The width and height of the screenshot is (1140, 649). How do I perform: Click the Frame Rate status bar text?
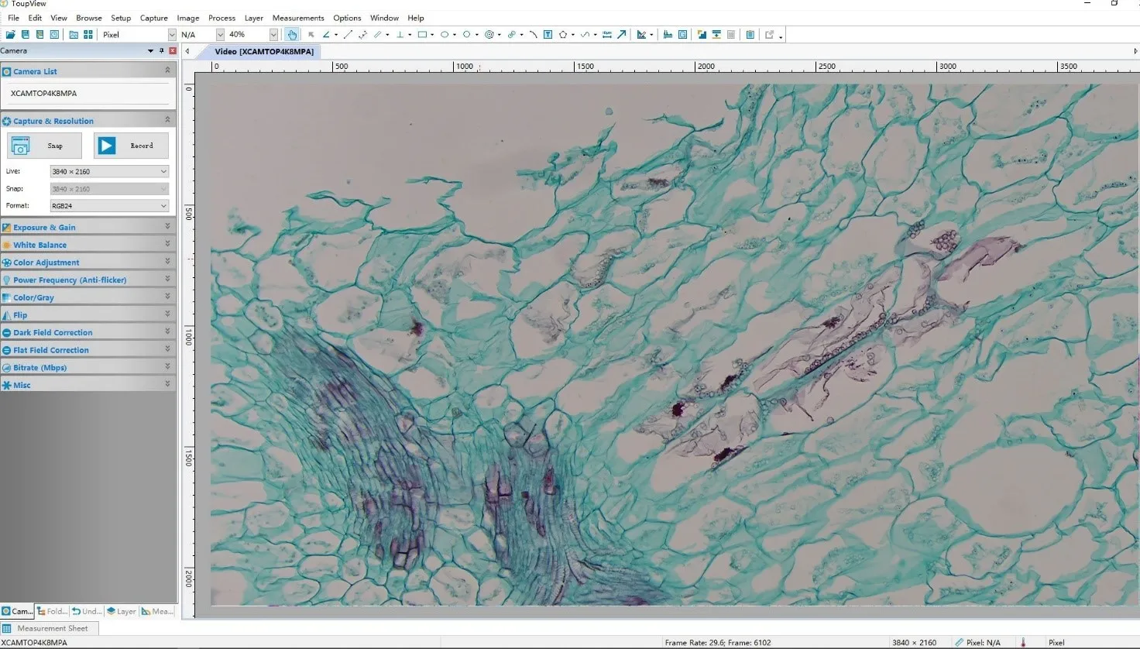[718, 643]
